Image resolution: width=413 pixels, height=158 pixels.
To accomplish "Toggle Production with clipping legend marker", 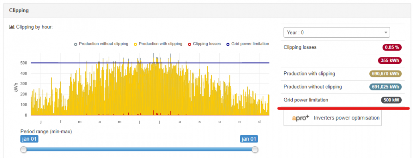I will coord(136,44).
